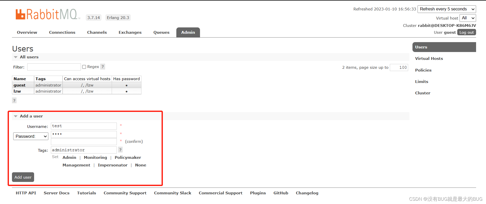Open the Plugins footer link
This screenshot has width=486, height=204.
click(x=258, y=193)
